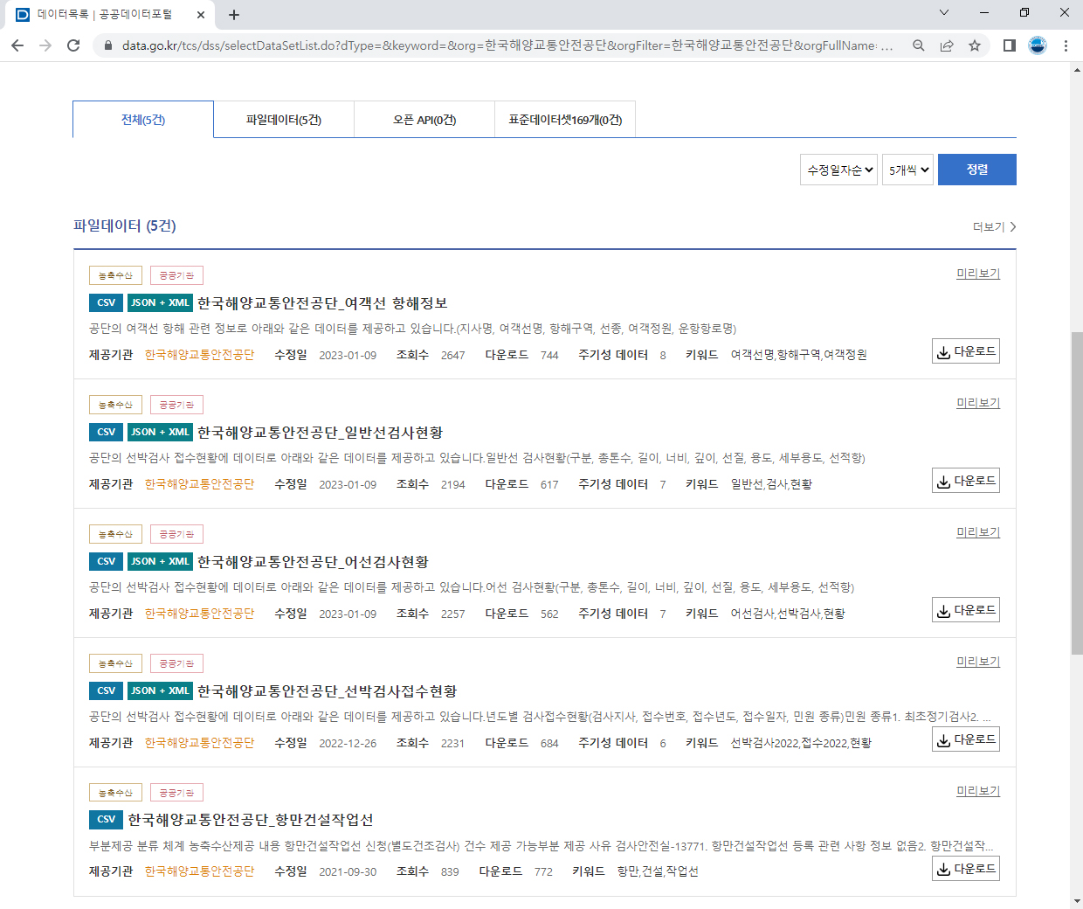Open 미리보기 for 여객선 항해정보
The width and height of the screenshot is (1083, 909).
click(978, 274)
